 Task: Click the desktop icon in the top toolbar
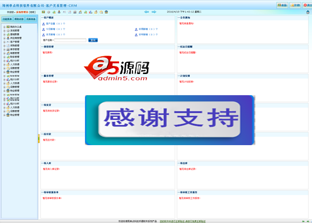point(43,12)
